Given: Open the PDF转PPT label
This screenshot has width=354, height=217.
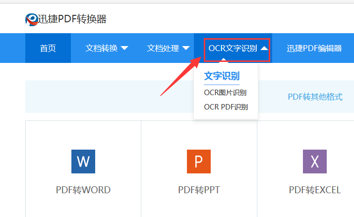Looking at the screenshot, I should (199, 190).
